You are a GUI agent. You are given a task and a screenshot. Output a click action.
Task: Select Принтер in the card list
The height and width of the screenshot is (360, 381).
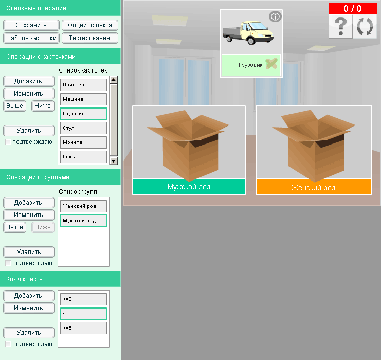83,85
